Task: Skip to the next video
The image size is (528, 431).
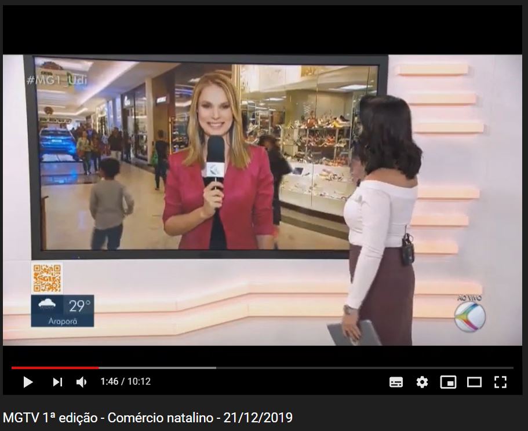Action: [x=57, y=382]
